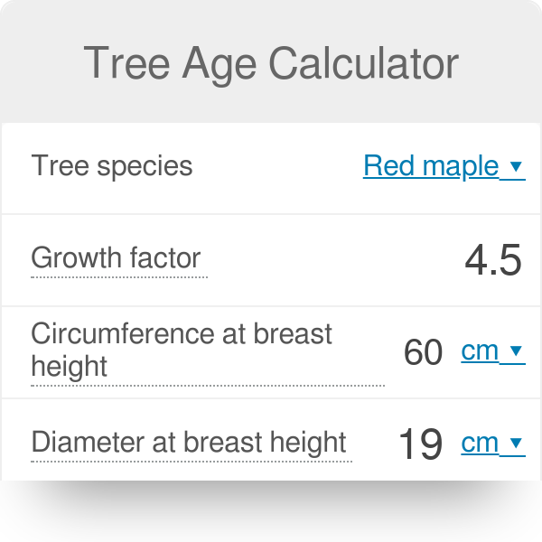The width and height of the screenshot is (542, 542).
Task: Show the Growth factor label tooltip
Action: coord(116,258)
